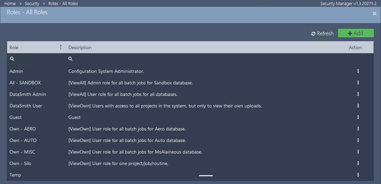Open action menu for DataSmith Admin role
This screenshot has width=381, height=184.
click(x=358, y=94)
